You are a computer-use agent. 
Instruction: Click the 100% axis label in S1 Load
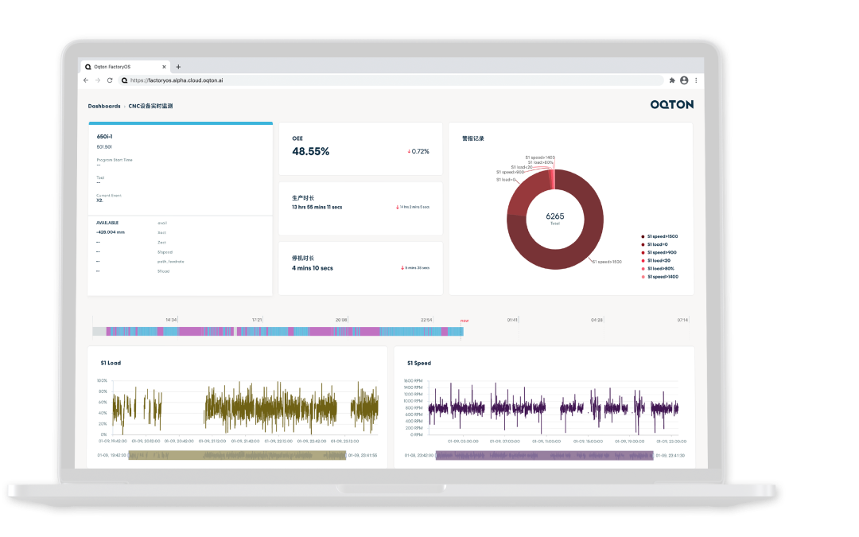[x=102, y=380]
